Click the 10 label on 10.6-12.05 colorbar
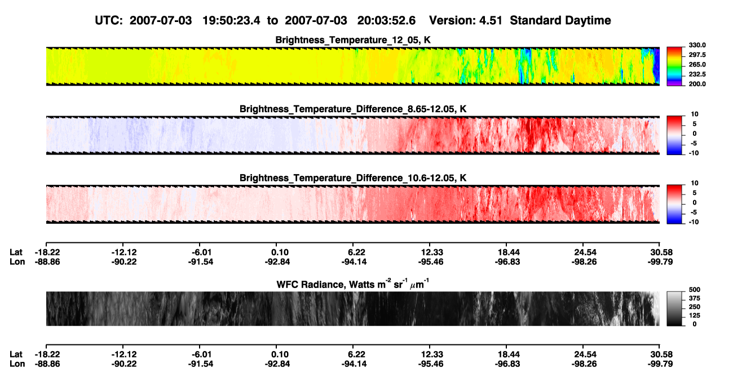733x376 pixels. pyautogui.click(x=695, y=183)
